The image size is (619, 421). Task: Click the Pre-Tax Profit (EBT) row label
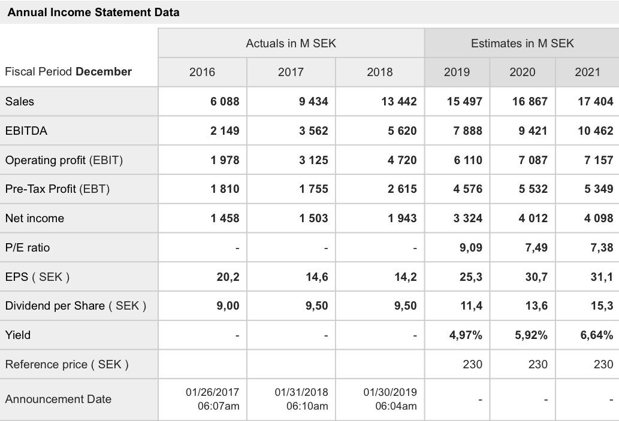tap(58, 189)
